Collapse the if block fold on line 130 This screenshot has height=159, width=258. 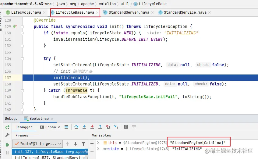coord(22,33)
